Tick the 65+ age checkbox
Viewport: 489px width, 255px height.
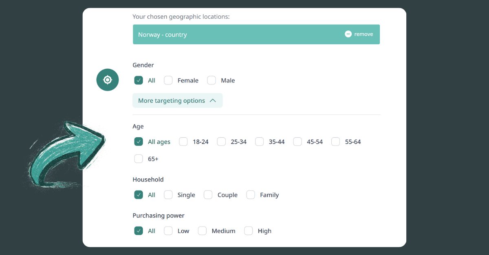pos(139,159)
